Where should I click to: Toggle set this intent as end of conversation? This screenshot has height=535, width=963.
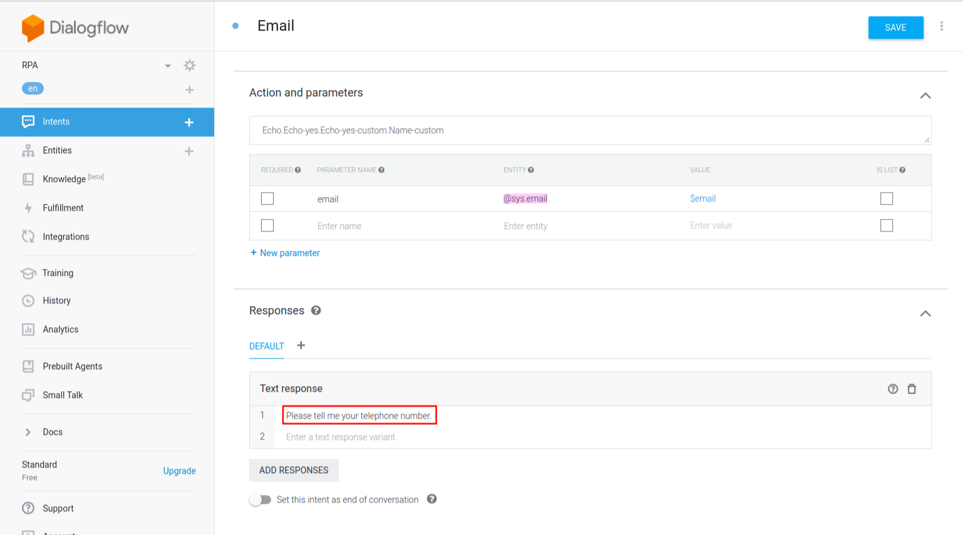260,500
